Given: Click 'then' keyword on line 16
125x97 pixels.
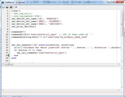Looking at the screenshot, I should click(x=39, y=50).
